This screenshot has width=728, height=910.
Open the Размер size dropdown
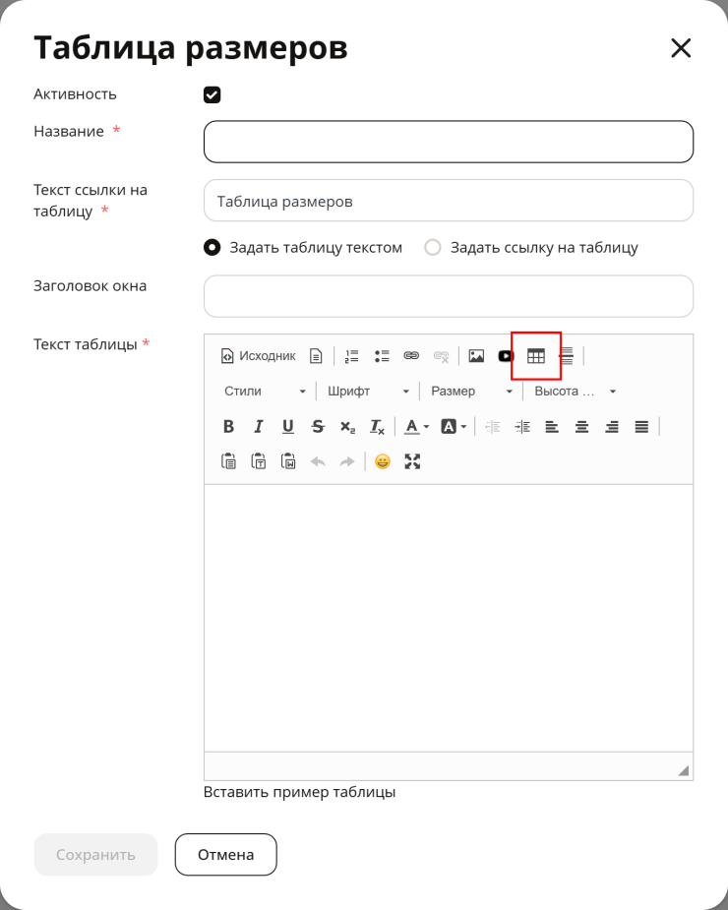tap(471, 392)
